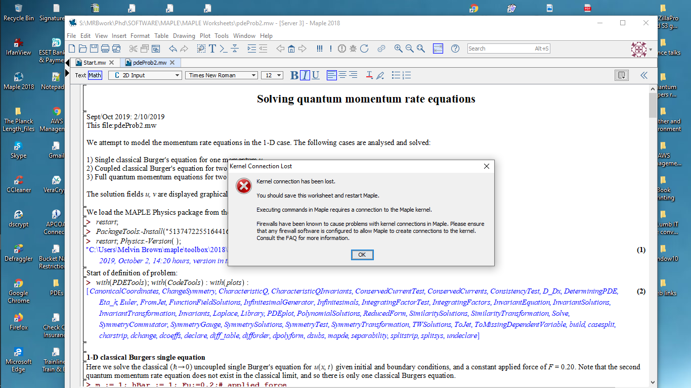Close the pdeProb2.mw tab
The width and height of the screenshot is (691, 388).
tap(172, 63)
